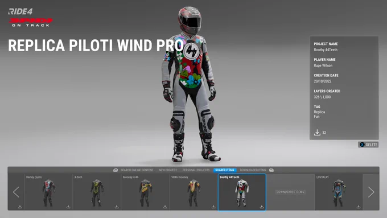The height and width of the screenshot is (218, 387).
Task: Click the player name Rupe Wilson
Action: (x=323, y=65)
